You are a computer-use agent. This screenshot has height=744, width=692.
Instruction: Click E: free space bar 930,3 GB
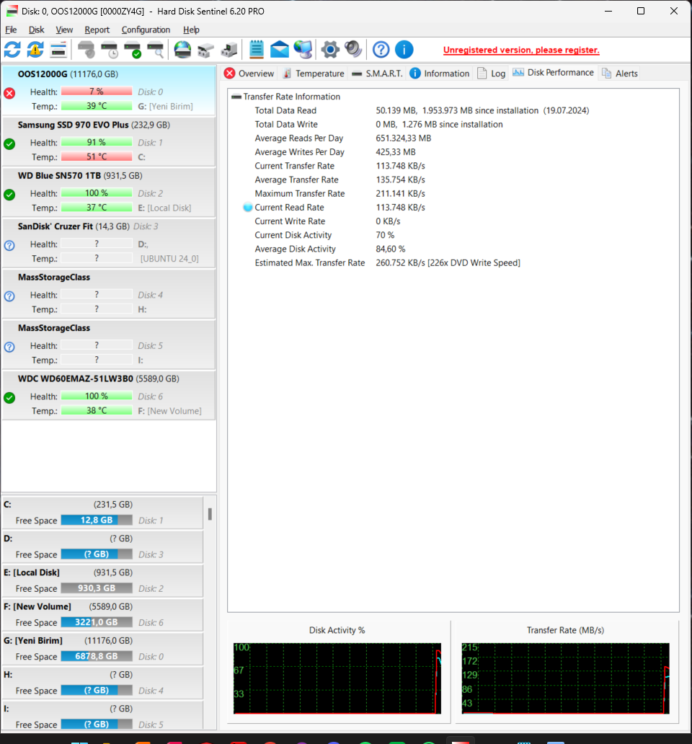point(97,588)
